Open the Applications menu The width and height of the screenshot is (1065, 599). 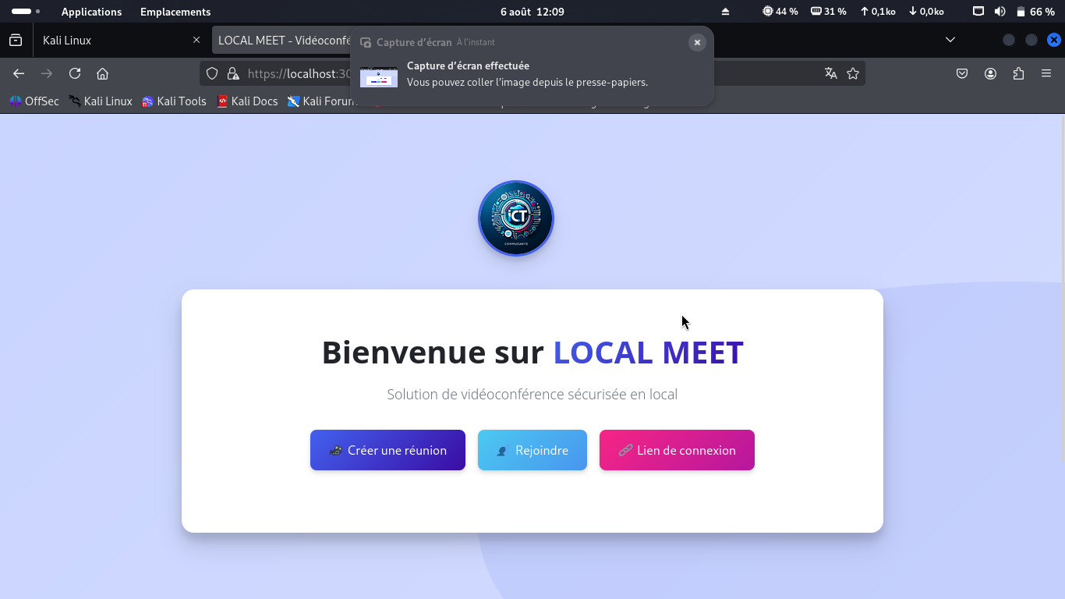pos(91,11)
